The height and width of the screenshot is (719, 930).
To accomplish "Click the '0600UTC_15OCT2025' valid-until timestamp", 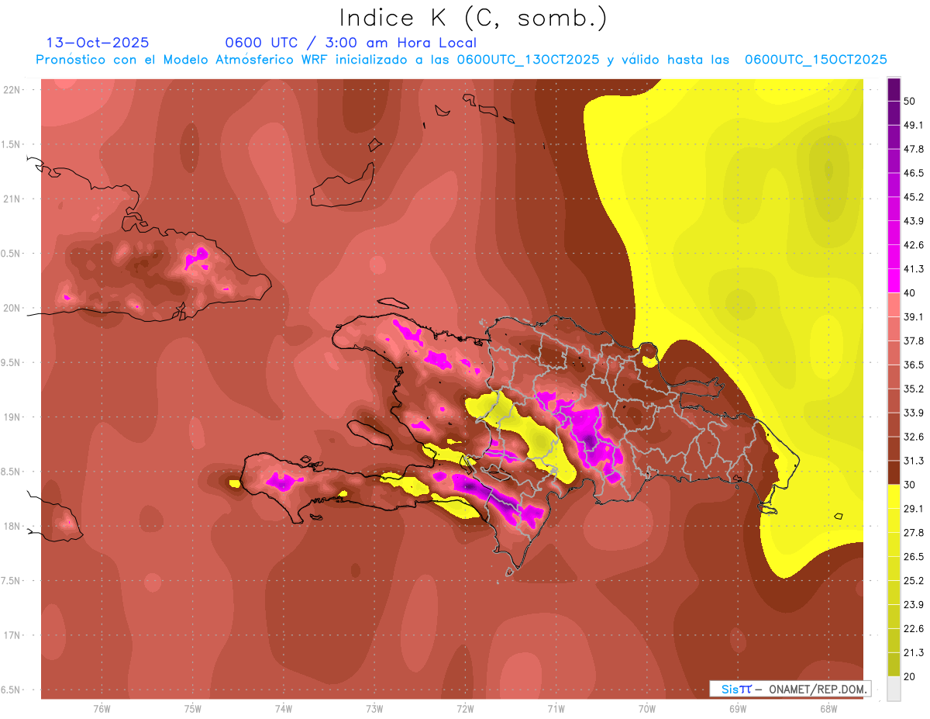I will (x=815, y=60).
